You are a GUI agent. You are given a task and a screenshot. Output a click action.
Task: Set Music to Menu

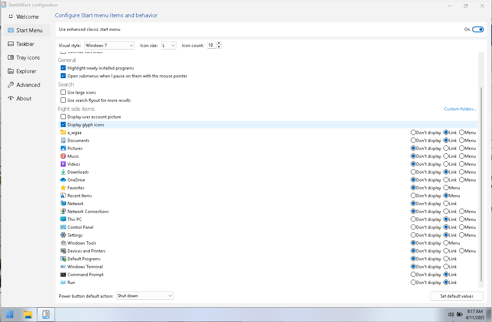point(462,156)
